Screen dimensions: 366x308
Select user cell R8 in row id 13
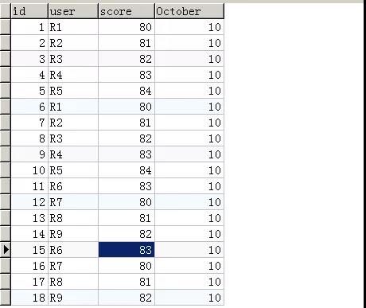point(73,218)
